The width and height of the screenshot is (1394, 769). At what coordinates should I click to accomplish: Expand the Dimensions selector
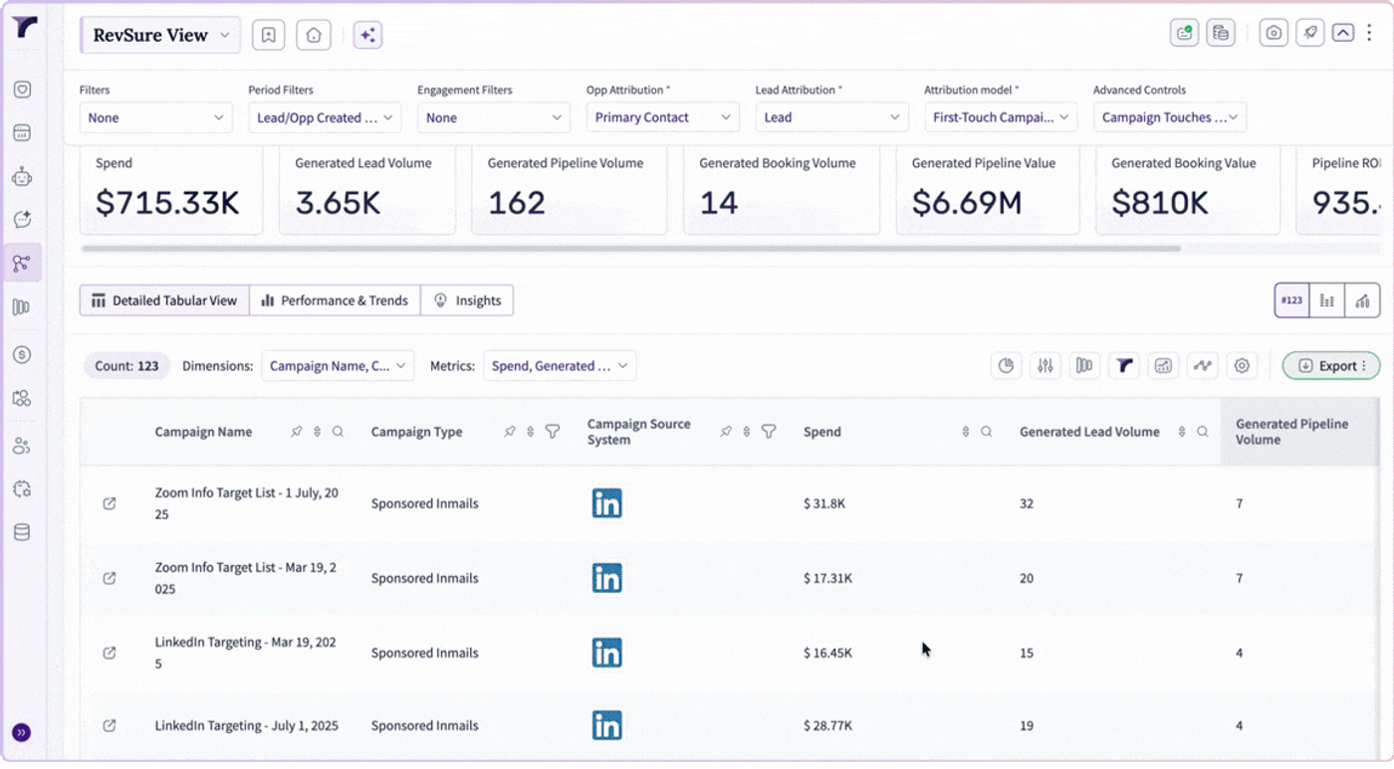click(338, 366)
